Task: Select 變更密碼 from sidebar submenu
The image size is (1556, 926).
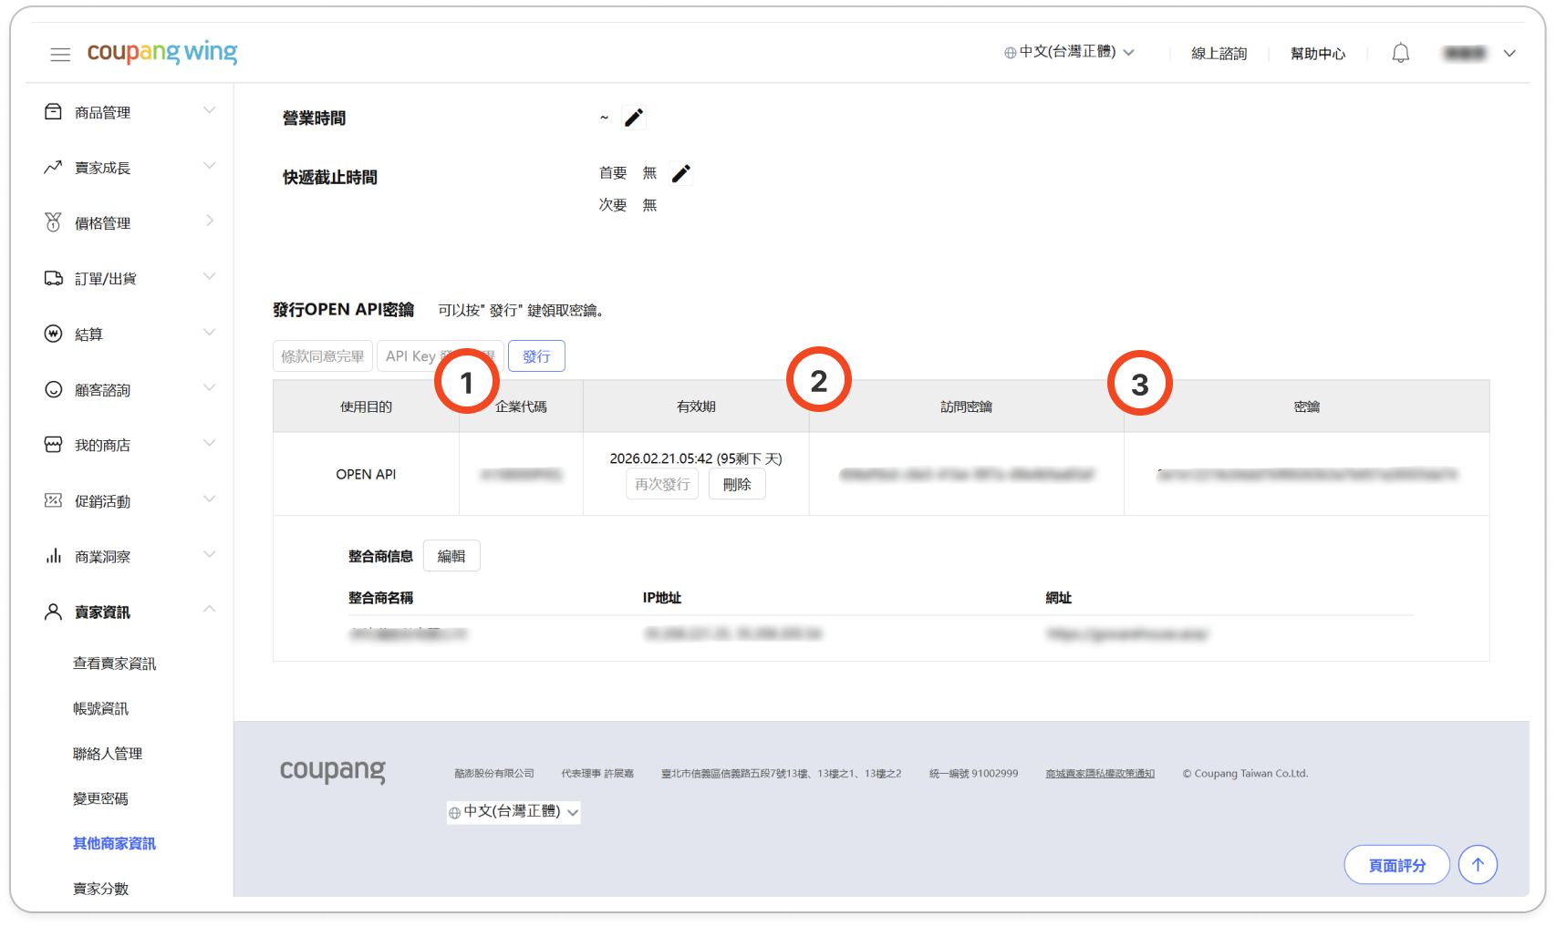Action: coord(100,798)
